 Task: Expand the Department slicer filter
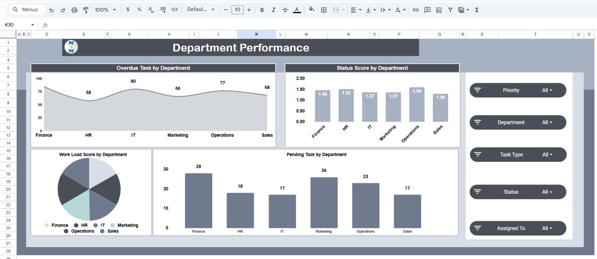[x=547, y=123]
